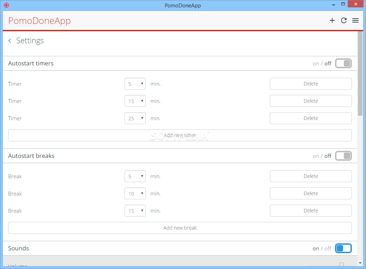Turn off the Sounds switch
This screenshot has height=269, width=366.
click(x=343, y=248)
